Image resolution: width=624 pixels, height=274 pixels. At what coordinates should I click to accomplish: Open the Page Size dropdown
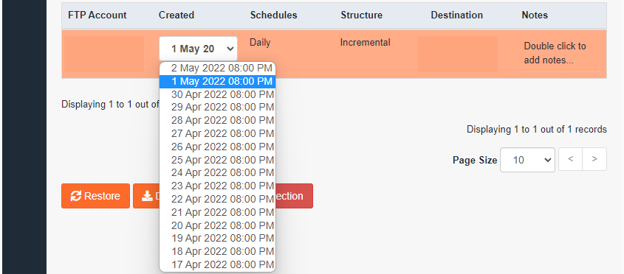pyautogui.click(x=527, y=160)
